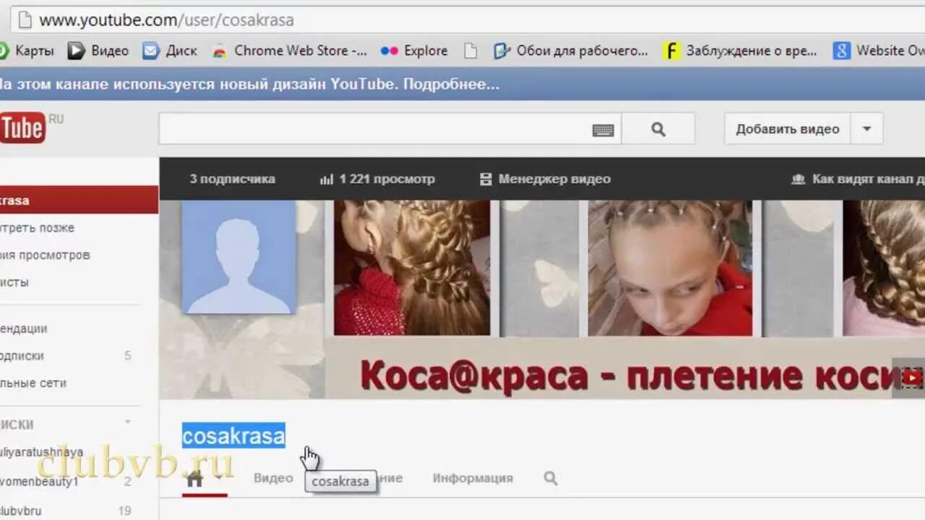Click the search magnifier button
The image size is (925, 520).
pos(658,129)
